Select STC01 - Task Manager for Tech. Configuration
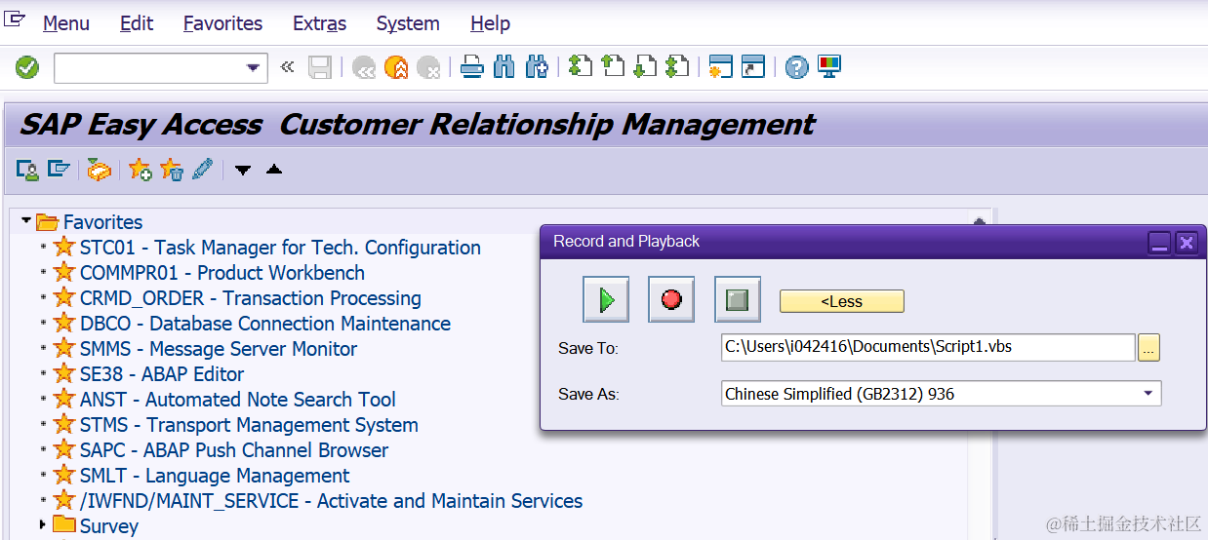 280,248
